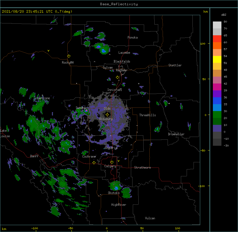Screen dimensions: 238x232
Task: Click the Stettler city label
Action: point(175,65)
